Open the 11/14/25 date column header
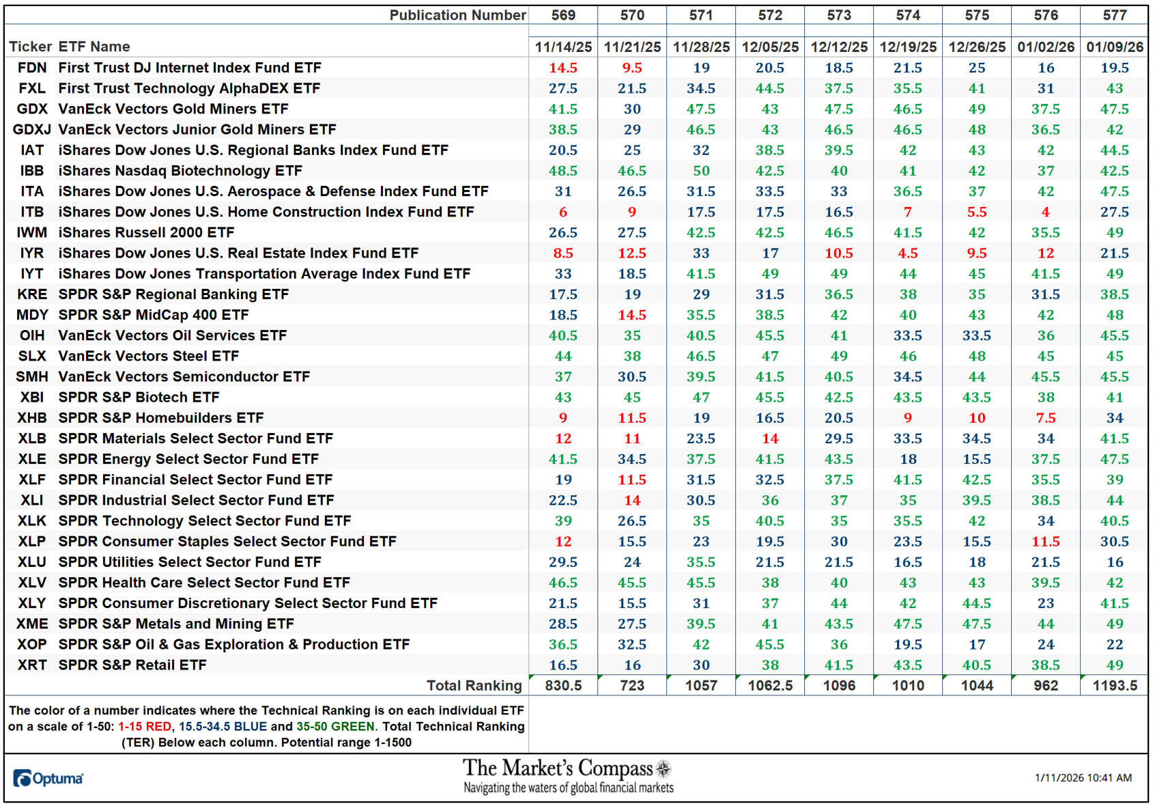This screenshot has height=804, width=1153. pos(564,46)
